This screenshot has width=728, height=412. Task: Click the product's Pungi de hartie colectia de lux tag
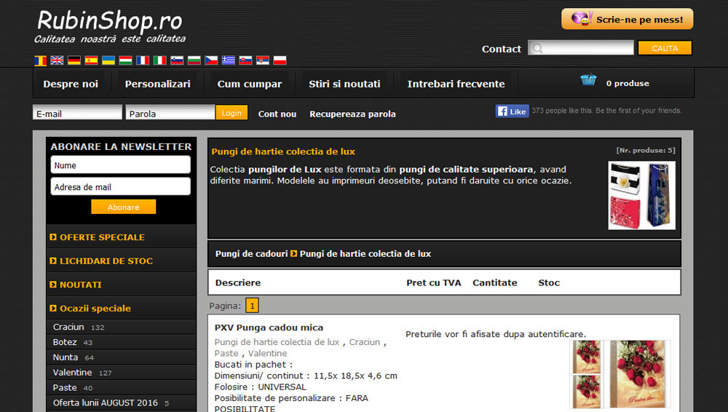coord(277,342)
